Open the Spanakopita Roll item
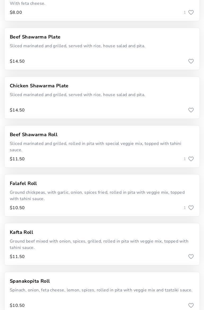Viewport: 204px width, 310px height. point(30,281)
